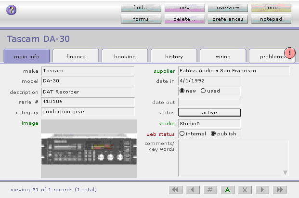Click the date in field 4/1/1992
The width and height of the screenshot is (299, 198).
tap(209, 81)
